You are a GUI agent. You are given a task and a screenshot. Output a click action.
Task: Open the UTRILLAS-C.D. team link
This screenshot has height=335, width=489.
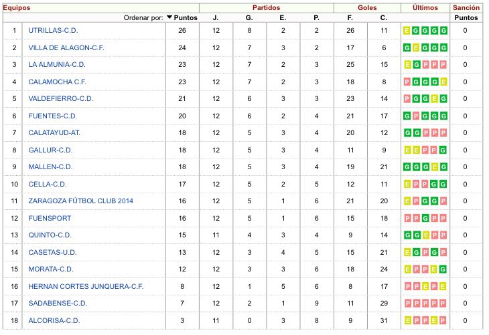tap(53, 31)
